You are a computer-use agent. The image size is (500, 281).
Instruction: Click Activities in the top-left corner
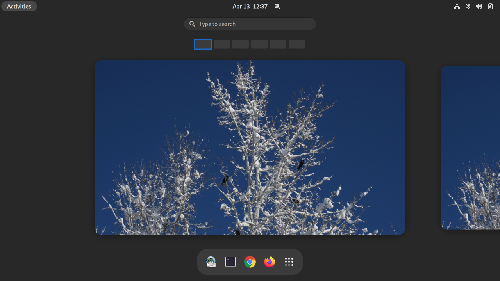click(x=19, y=6)
